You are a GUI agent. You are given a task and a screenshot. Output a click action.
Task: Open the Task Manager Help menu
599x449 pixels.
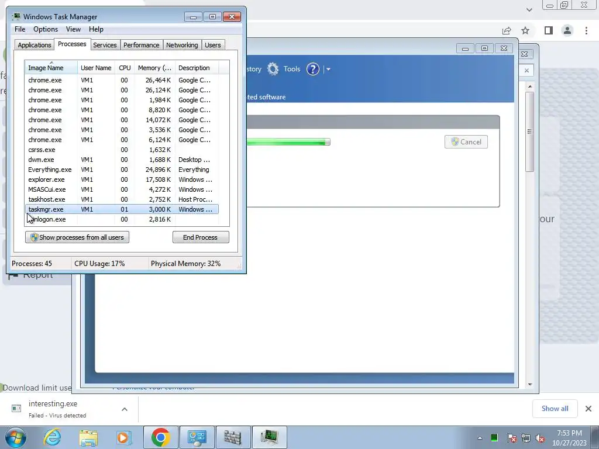click(96, 29)
